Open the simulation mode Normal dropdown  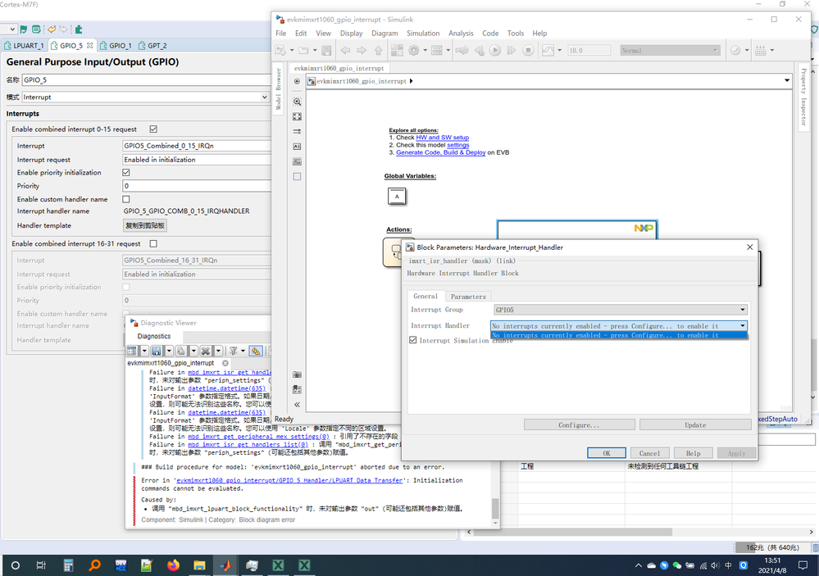pos(670,50)
